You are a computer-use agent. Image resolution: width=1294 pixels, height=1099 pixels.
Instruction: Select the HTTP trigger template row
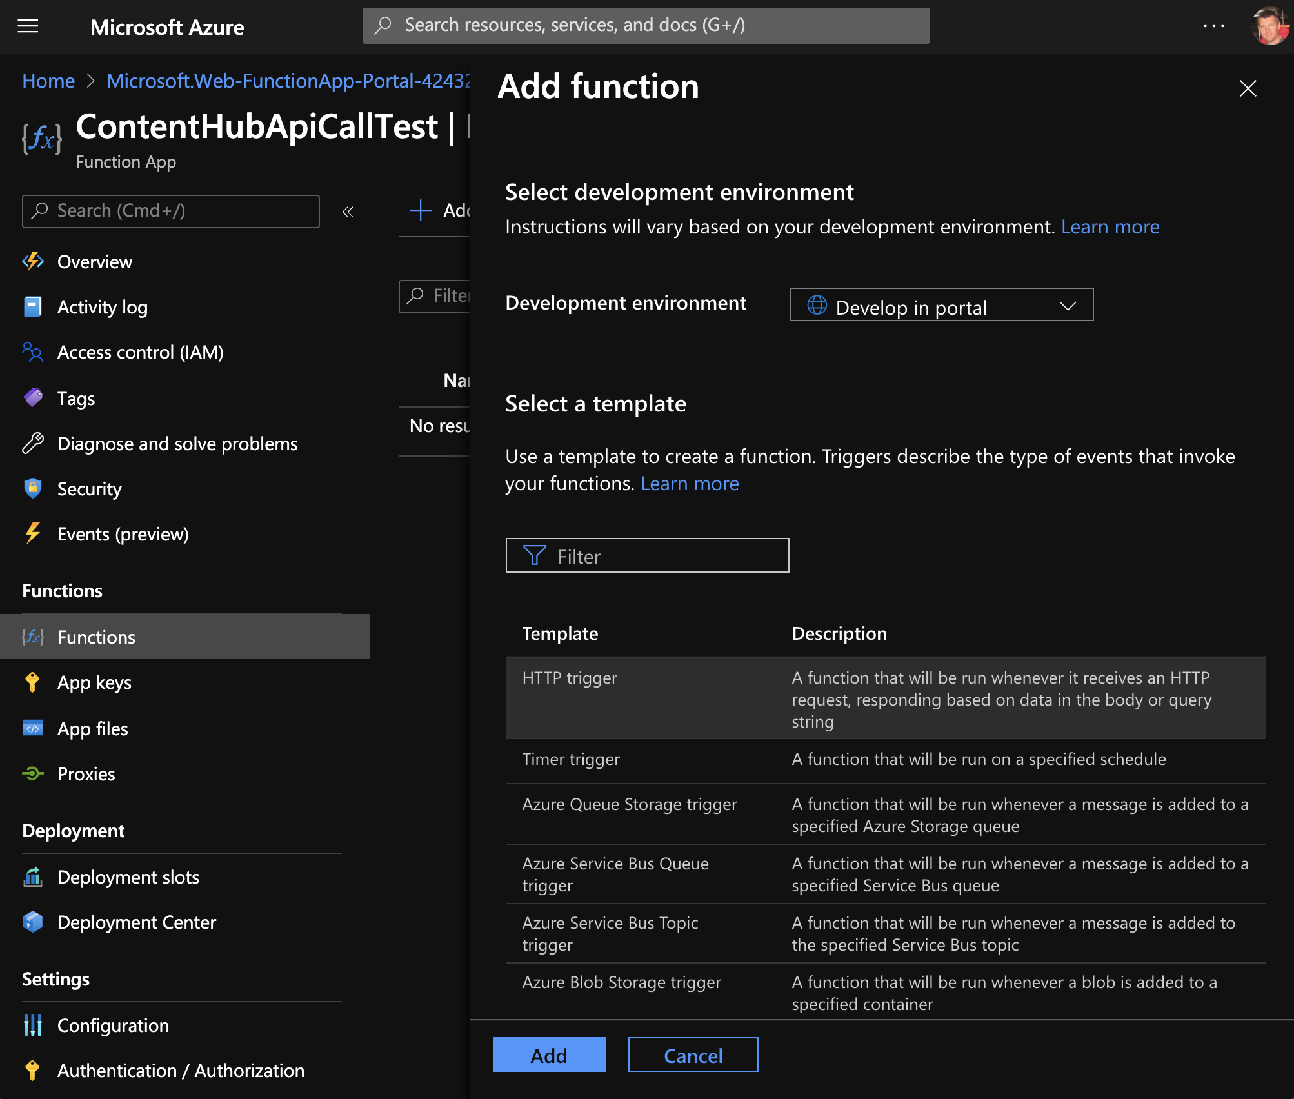(x=885, y=698)
